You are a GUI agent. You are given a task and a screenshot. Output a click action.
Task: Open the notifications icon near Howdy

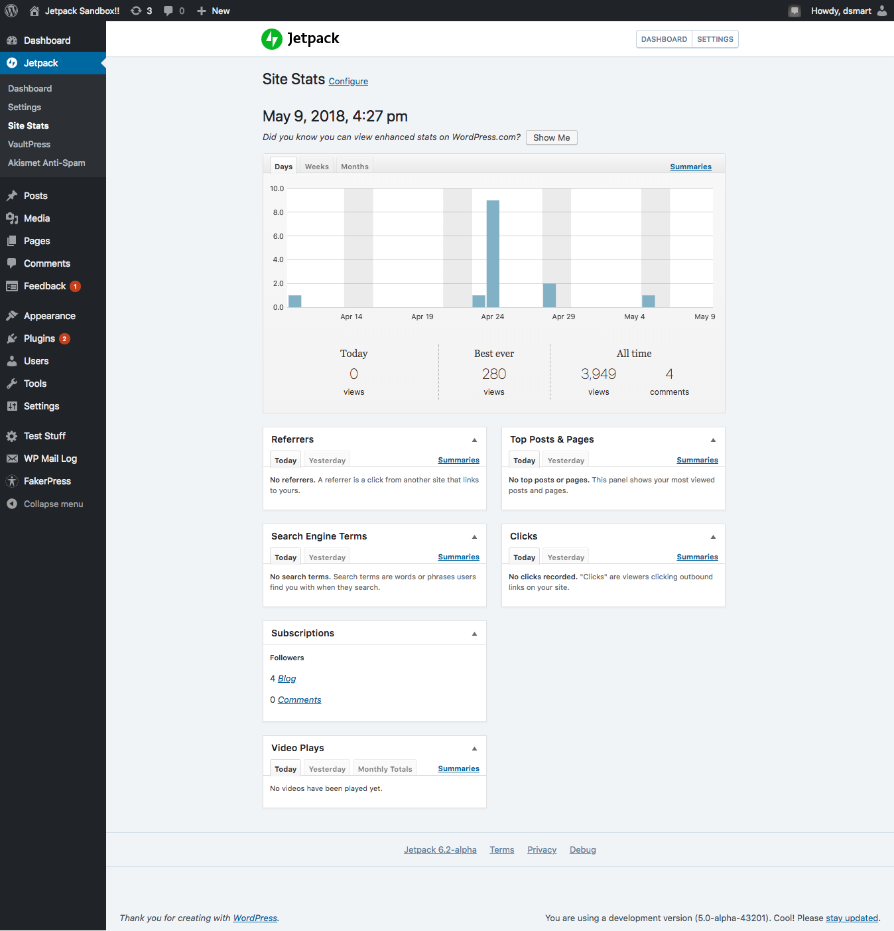click(795, 11)
